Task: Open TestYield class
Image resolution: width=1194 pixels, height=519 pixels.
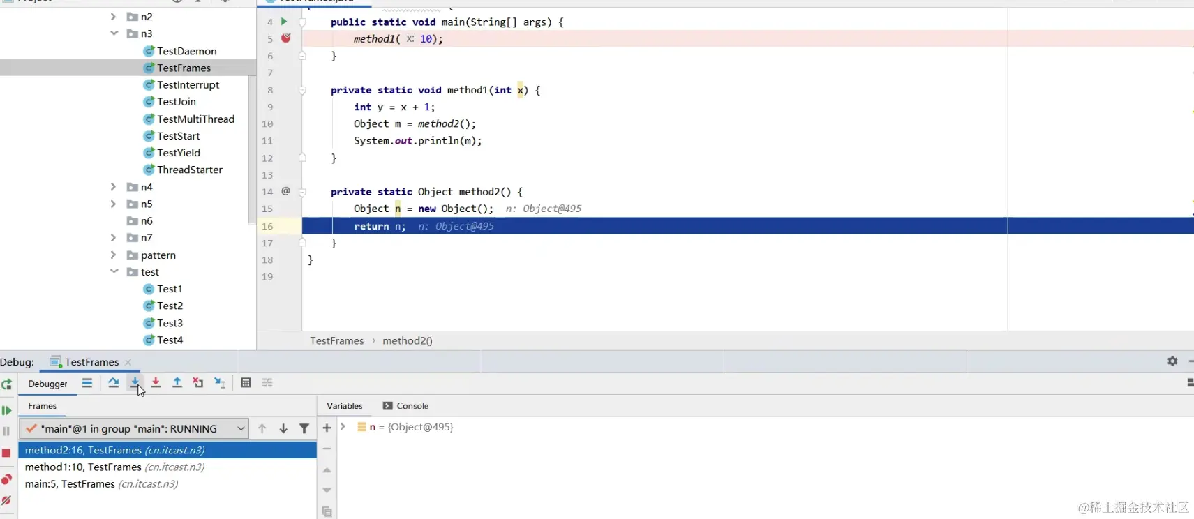Action: [x=171, y=152]
